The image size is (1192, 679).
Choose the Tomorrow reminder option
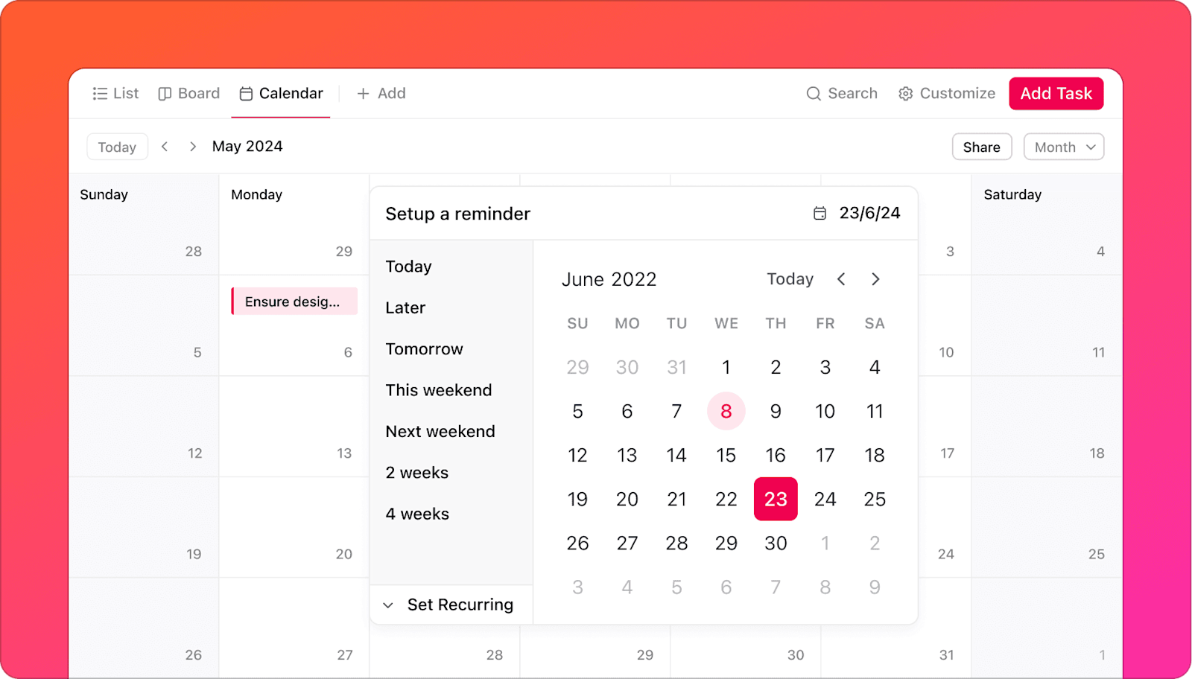click(424, 348)
